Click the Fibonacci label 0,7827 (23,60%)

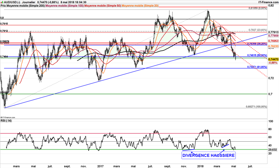coord(258,30)
